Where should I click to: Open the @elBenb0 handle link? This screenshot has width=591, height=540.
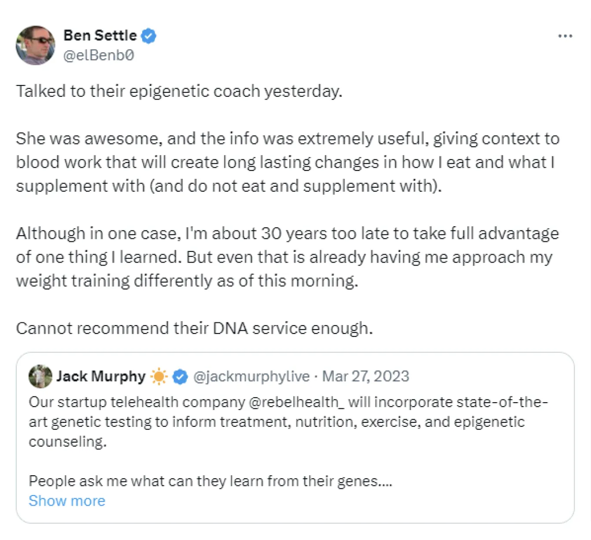[99, 55]
